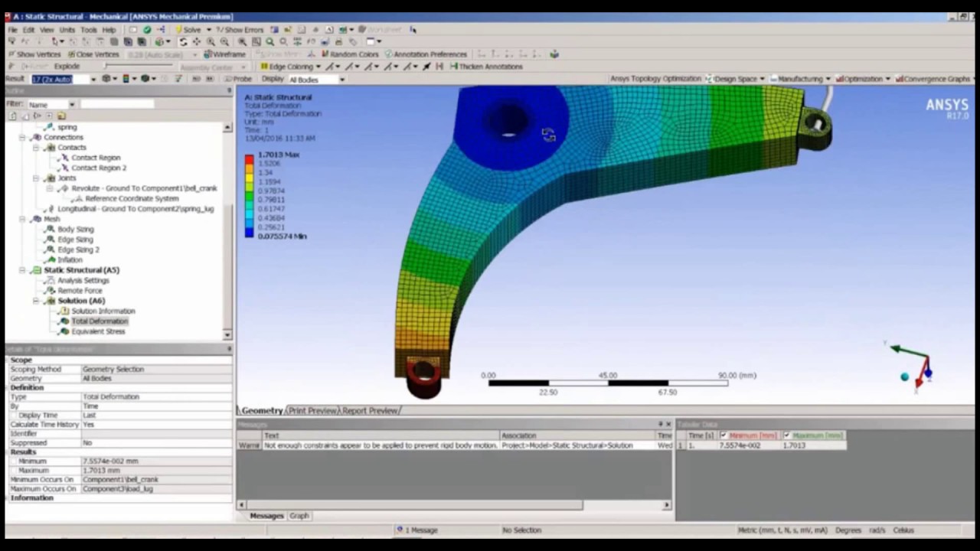Select the Messages tab
Screen dimensions: 980x551
[x=266, y=516]
